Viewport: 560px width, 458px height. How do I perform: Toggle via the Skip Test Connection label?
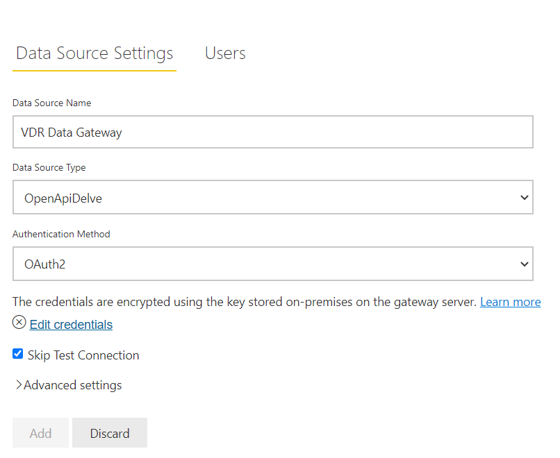(x=83, y=355)
